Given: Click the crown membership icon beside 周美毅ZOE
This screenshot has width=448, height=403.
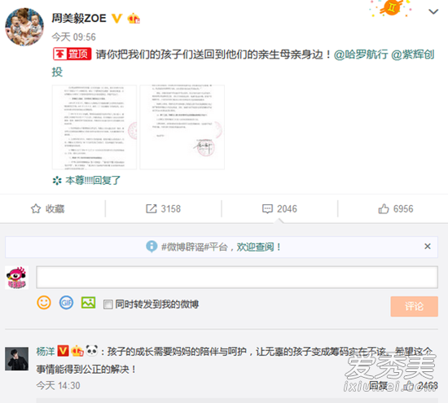Looking at the screenshot, I should [134, 19].
